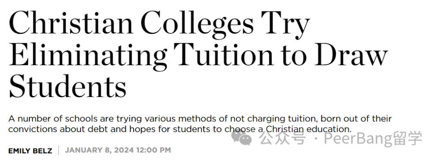Click the subheading sentence starting "A number of schools"
The width and height of the screenshot is (440, 161).
(x=200, y=124)
